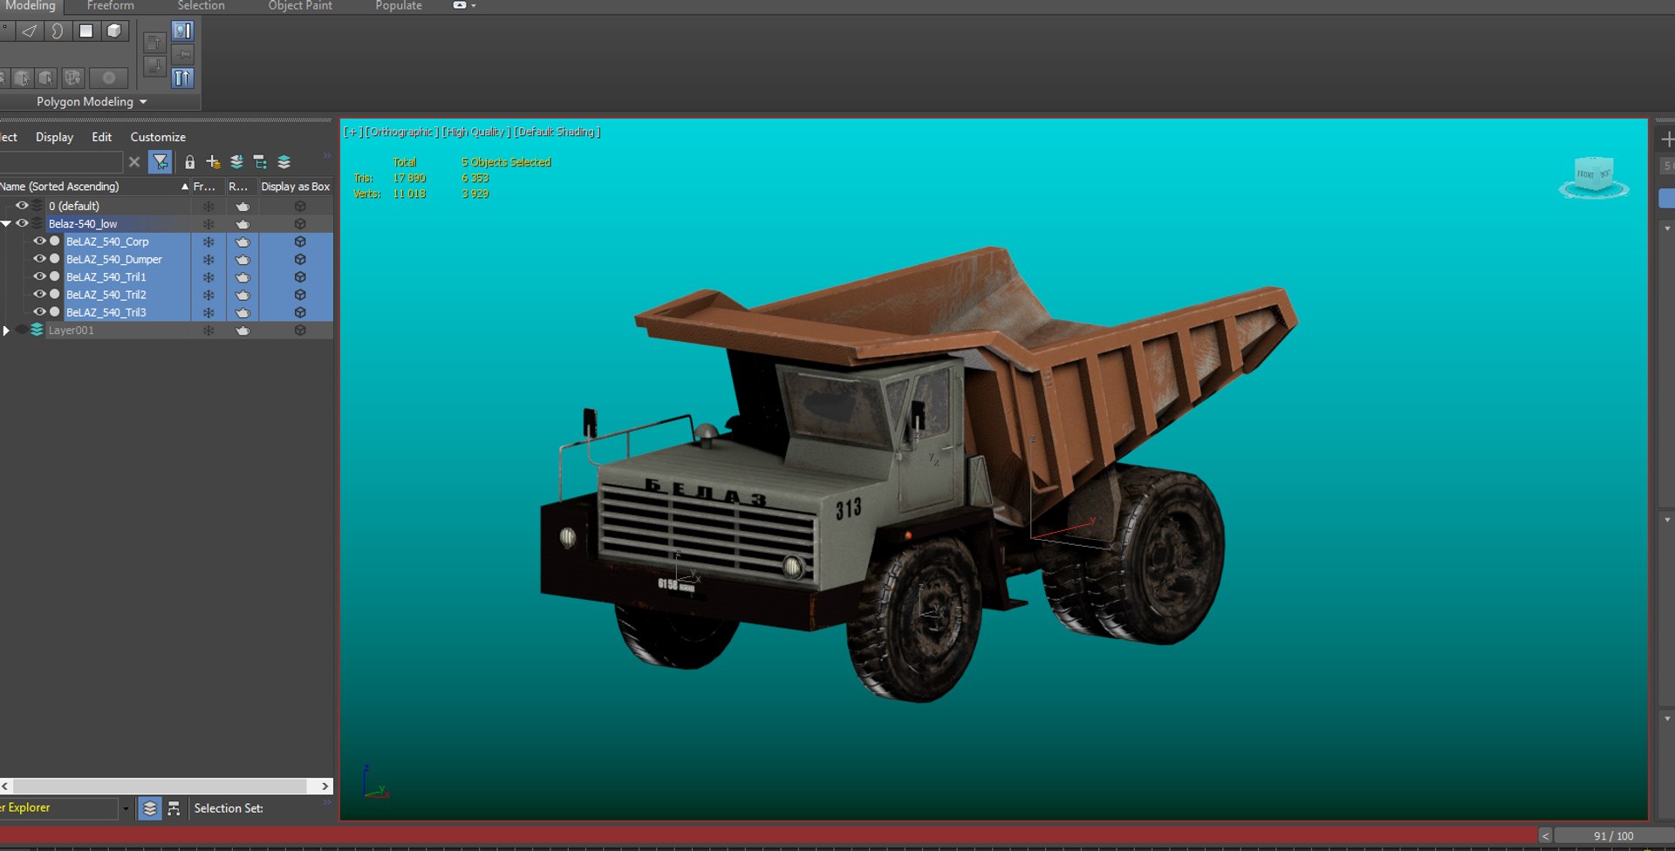1675x851 pixels.
Task: Open the Populate ribbon tab
Action: tap(399, 6)
